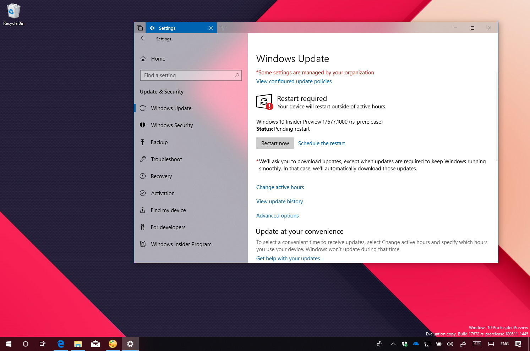The width and height of the screenshot is (530, 351).
Task: Open the Action Center notifications
Action: coord(518,344)
